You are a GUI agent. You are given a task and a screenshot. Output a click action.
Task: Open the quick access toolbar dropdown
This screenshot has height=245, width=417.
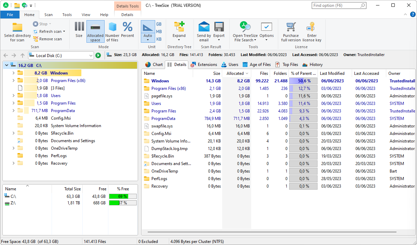coord(31,5)
